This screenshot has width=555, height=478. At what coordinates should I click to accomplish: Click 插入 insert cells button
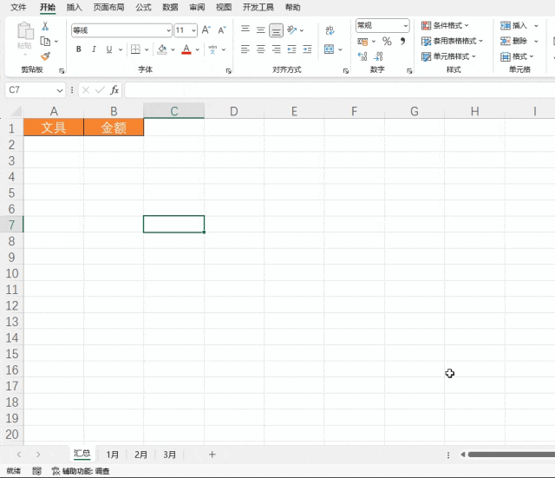(x=513, y=25)
